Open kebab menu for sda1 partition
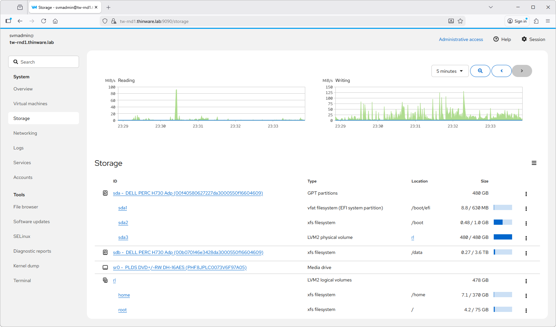Viewport: 556px width, 327px height. [x=526, y=208]
